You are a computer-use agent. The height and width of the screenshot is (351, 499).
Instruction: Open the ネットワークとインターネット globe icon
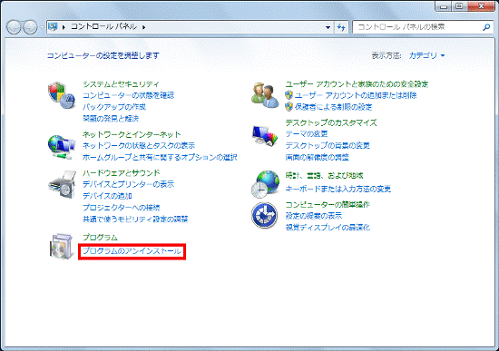[62, 147]
